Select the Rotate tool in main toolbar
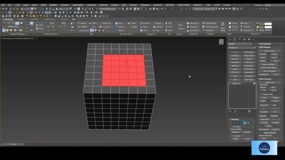This screenshot has width=285, height=160. click(50, 9)
